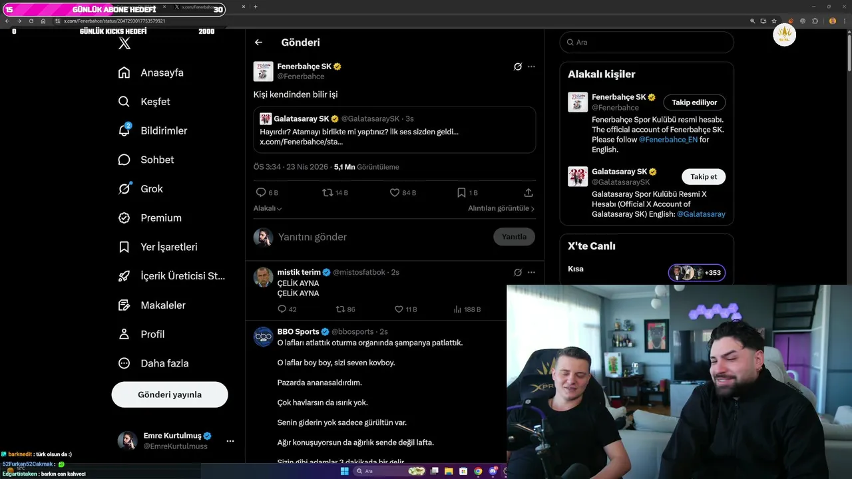
Task: Click the Makaleler articles icon
Action: click(x=124, y=305)
